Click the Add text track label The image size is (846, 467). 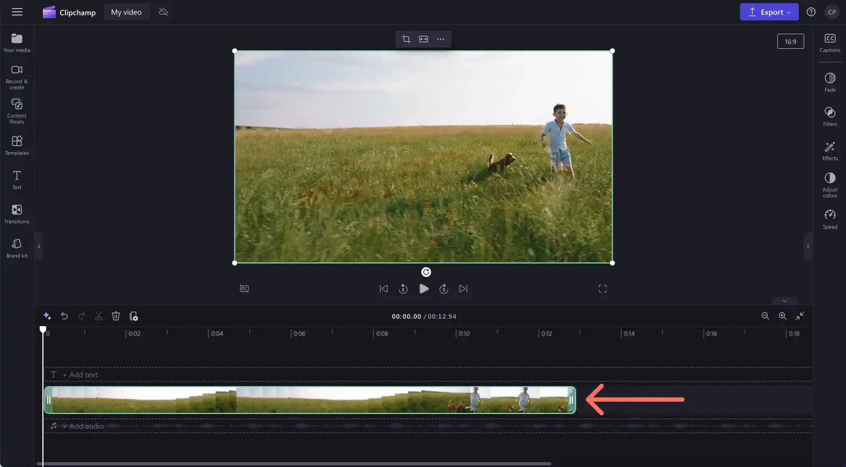[x=80, y=375]
